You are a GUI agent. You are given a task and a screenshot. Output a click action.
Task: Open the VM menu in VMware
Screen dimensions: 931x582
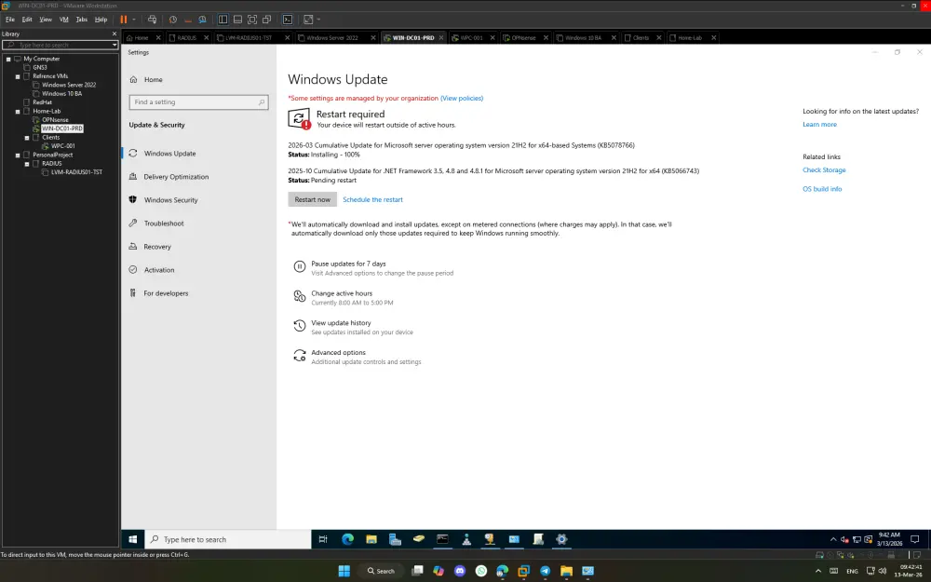[x=64, y=20]
